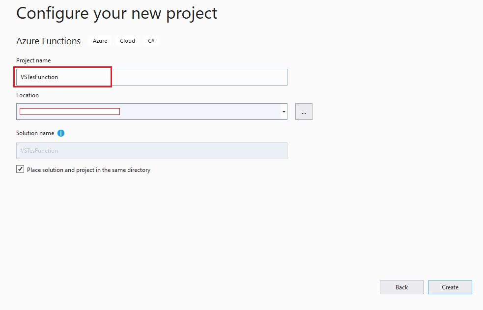
Task: Click the Cloud tag
Action: [x=128, y=41]
